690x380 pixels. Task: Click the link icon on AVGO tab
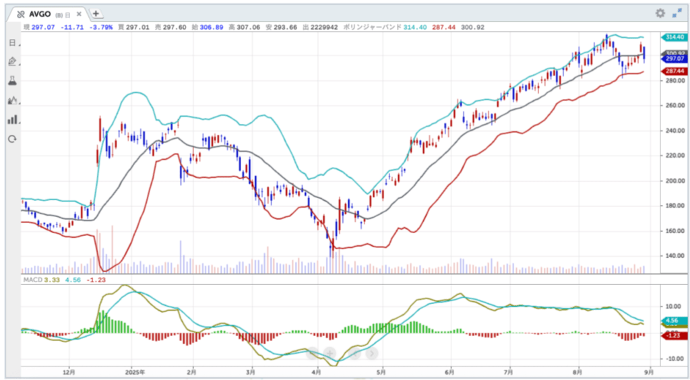point(21,14)
